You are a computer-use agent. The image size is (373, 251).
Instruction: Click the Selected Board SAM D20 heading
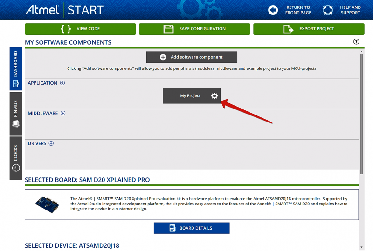[87, 180]
